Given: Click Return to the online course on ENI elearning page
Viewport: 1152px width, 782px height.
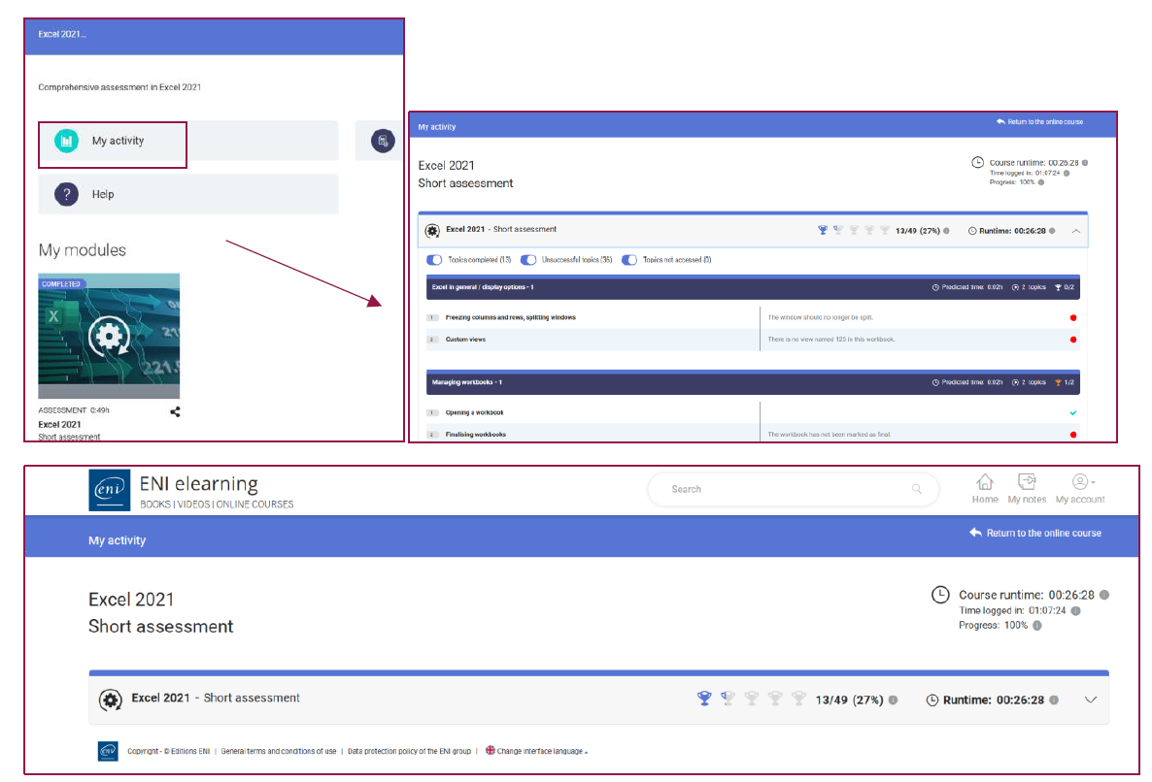Looking at the screenshot, I should (1035, 534).
